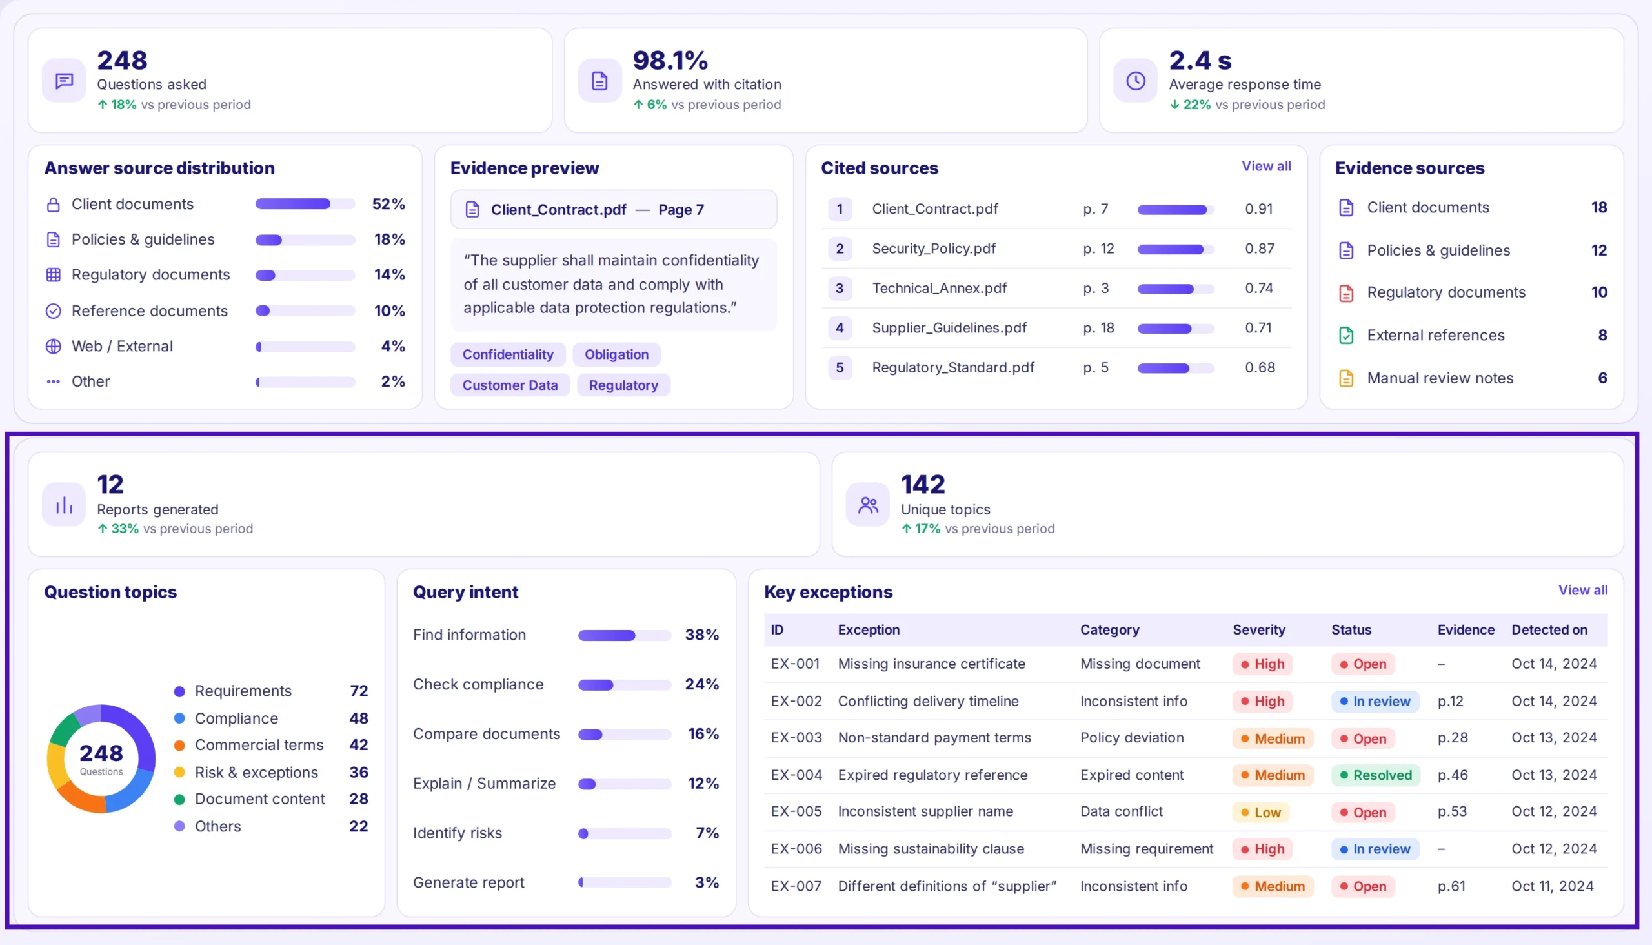
Task: Click the Answered with citation document icon
Action: [x=599, y=81]
